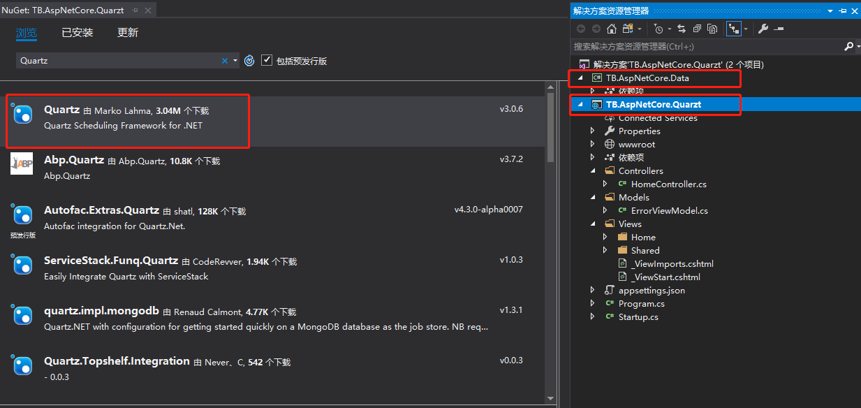This screenshot has width=861, height=408.
Task: Switch between solution and folder views
Action: pos(628,29)
